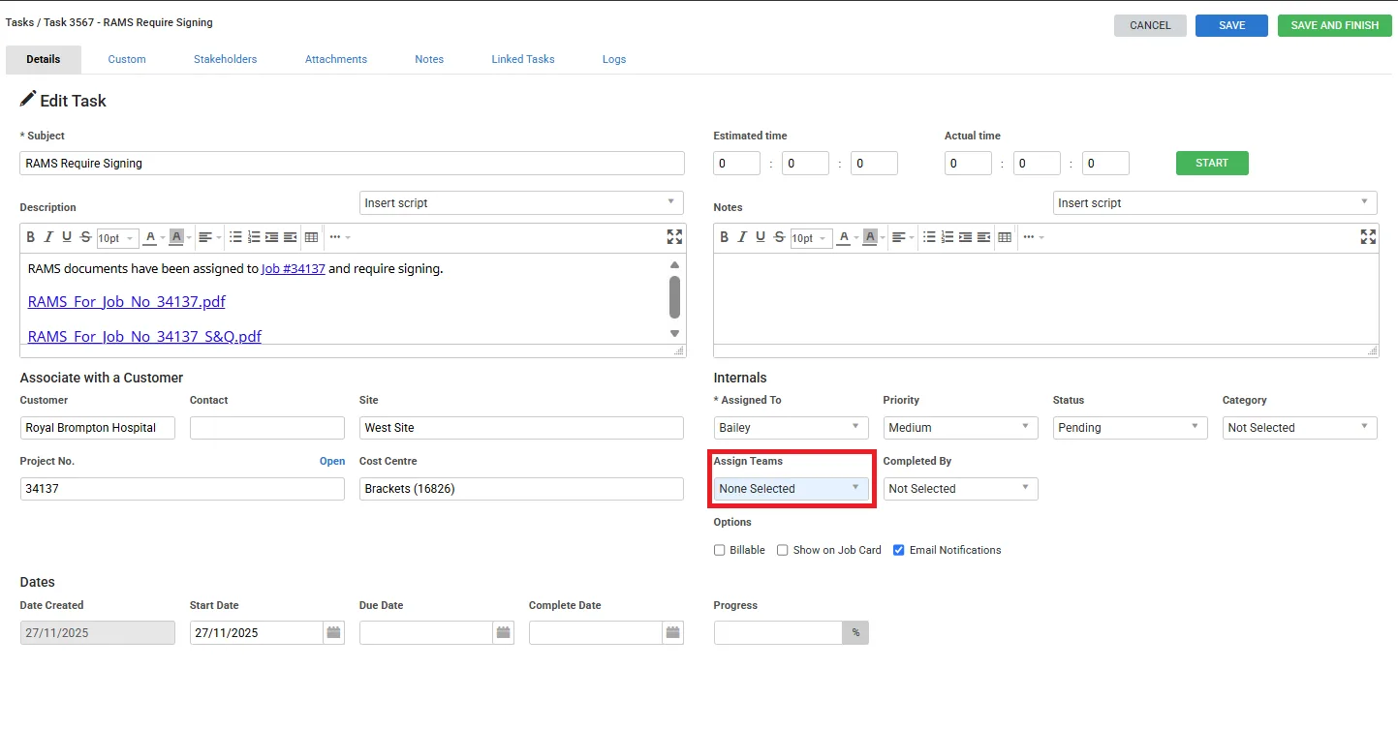The height and width of the screenshot is (730, 1398).
Task: Open the Job #34137 link
Action: point(294,269)
